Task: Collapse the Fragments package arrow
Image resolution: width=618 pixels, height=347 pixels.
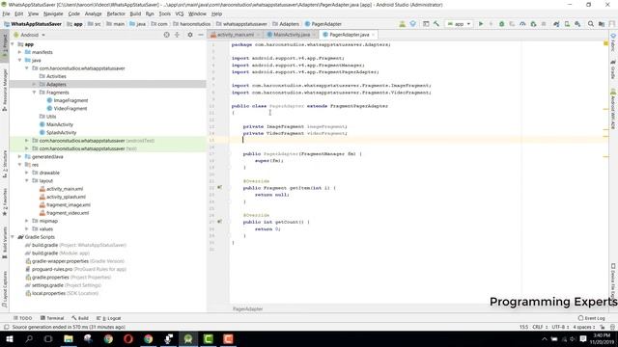Action: (x=35, y=93)
